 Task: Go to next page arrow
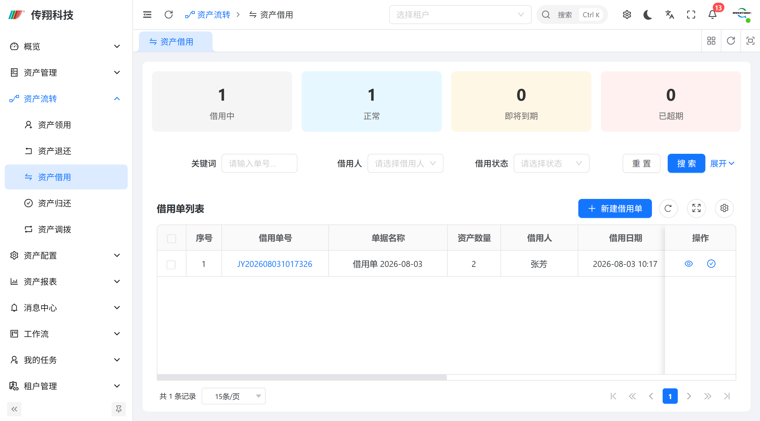[689, 396]
